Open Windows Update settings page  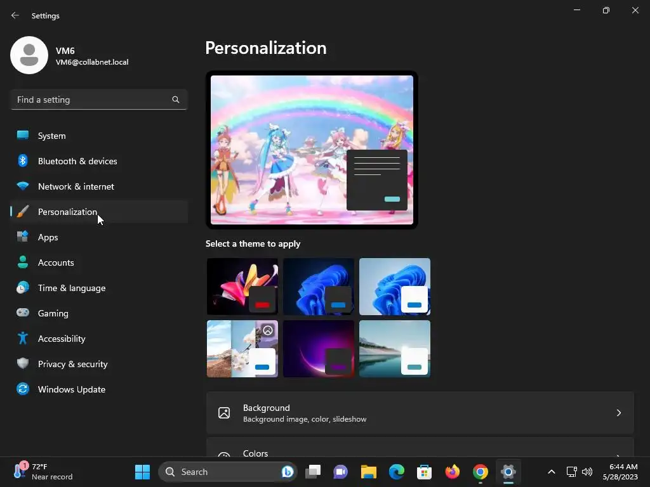(x=98, y=389)
